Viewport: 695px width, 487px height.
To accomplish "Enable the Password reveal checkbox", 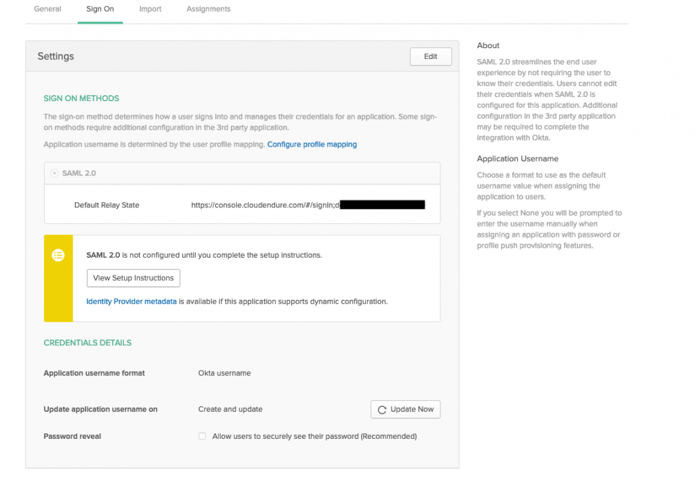I will click(202, 436).
